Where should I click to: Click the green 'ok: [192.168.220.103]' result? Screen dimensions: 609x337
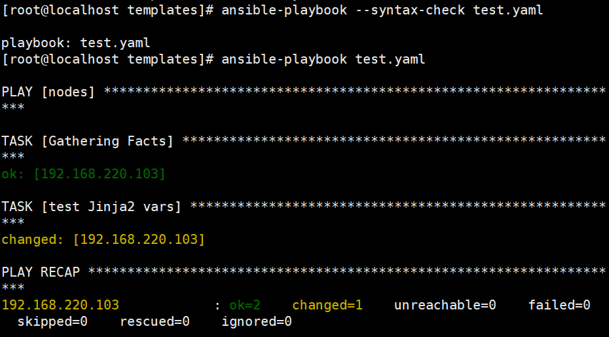tap(84, 174)
